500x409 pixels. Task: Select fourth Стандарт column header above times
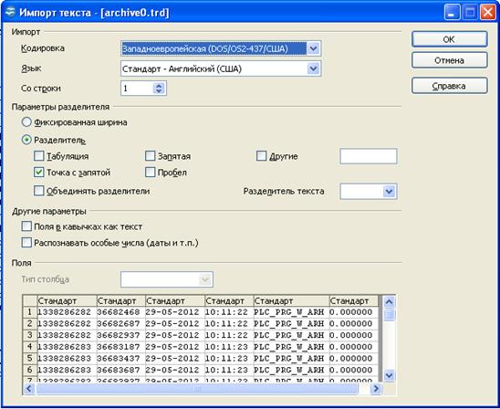pos(229,301)
